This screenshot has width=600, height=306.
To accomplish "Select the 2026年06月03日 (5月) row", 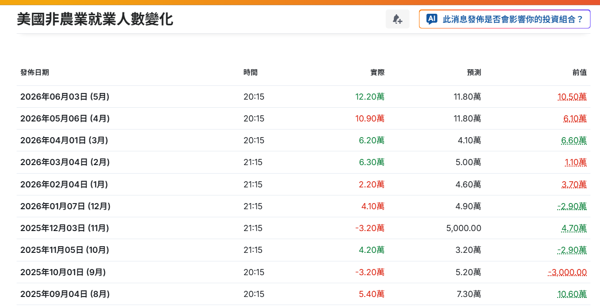I will tap(304, 97).
